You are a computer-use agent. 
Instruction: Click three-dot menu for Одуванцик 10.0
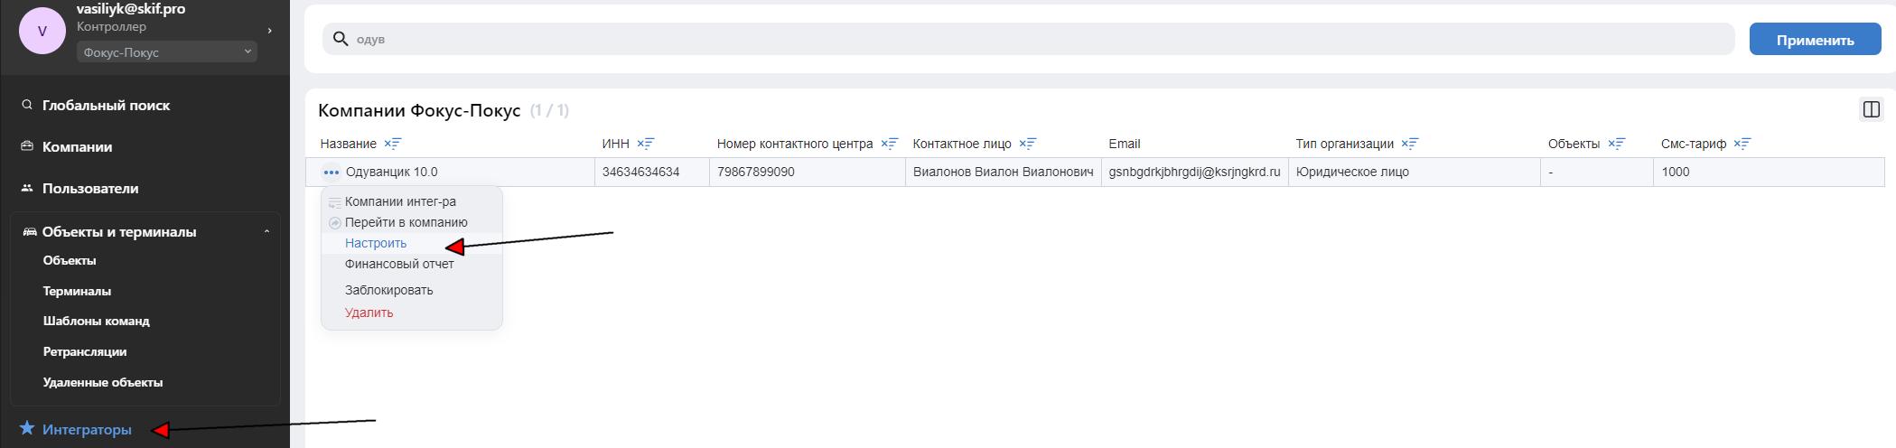point(332,172)
